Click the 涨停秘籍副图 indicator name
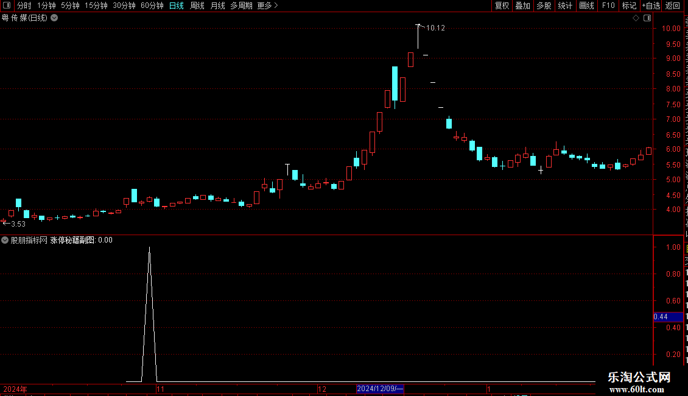 tap(72, 240)
